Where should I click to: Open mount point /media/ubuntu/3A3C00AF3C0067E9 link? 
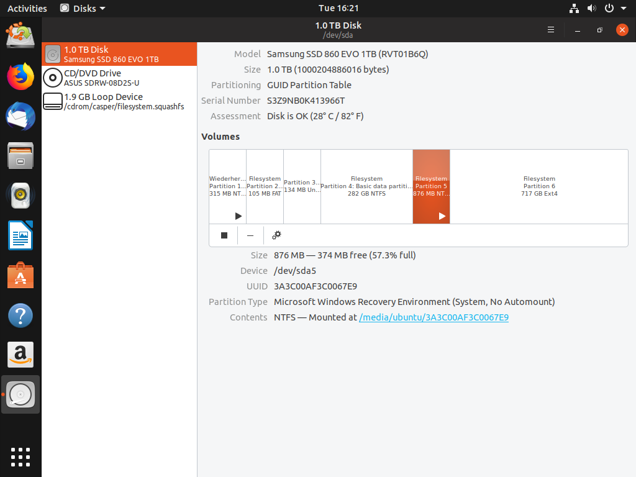tap(434, 317)
